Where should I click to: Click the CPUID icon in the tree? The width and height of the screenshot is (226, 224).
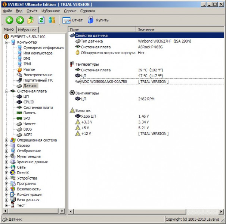(19, 102)
